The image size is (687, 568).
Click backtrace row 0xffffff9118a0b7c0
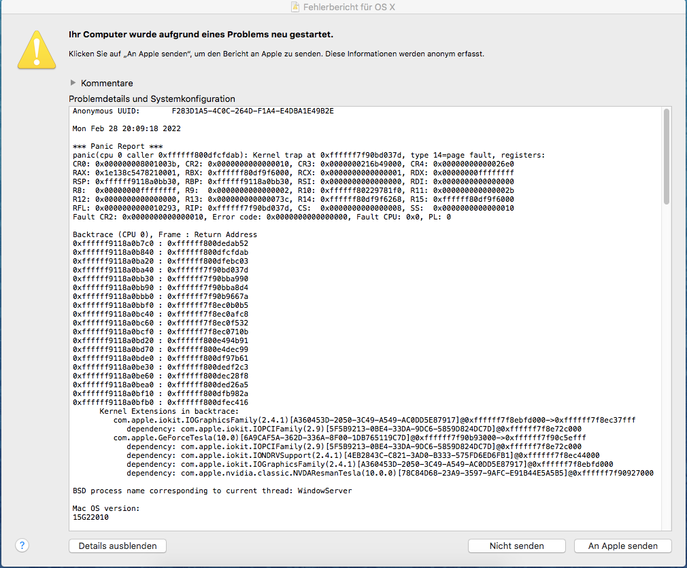pyautogui.click(x=161, y=243)
